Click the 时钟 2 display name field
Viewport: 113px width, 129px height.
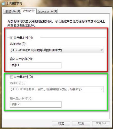pyautogui.click(x=36, y=104)
